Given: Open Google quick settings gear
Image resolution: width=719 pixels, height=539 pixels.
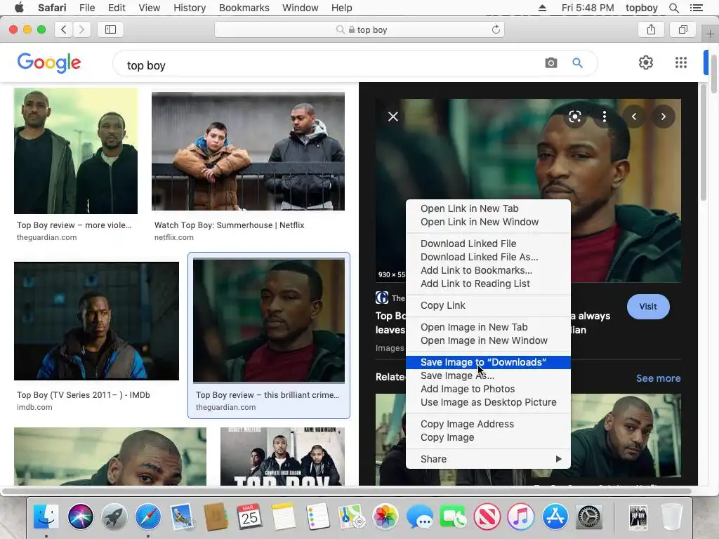Looking at the screenshot, I should (646, 62).
